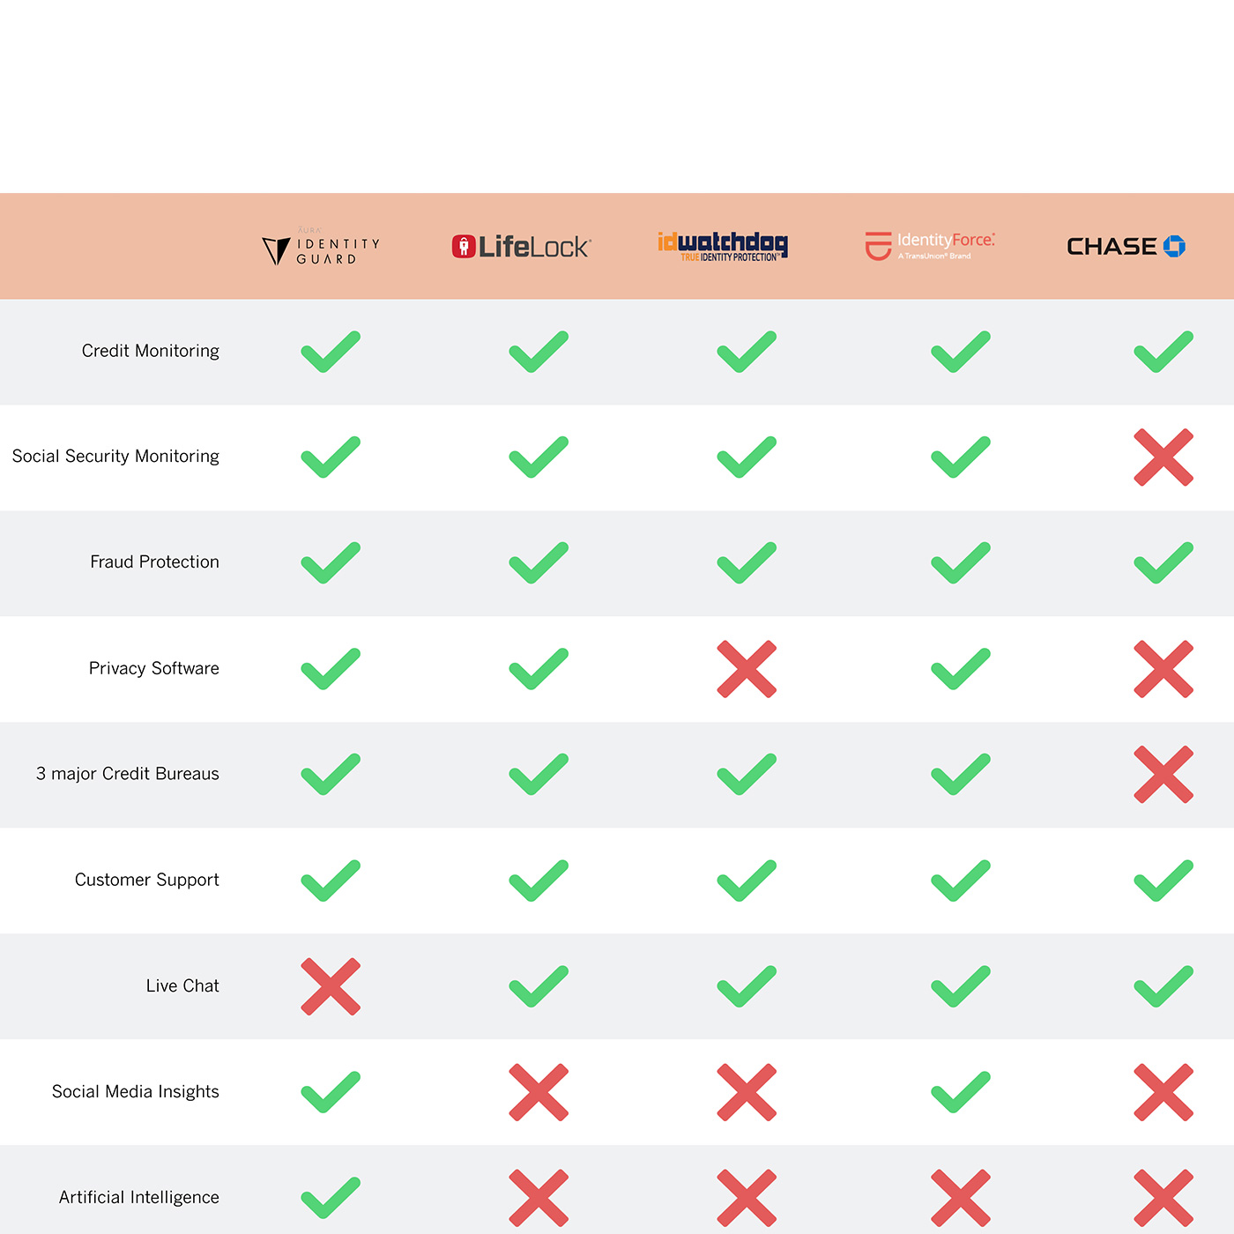This screenshot has height=1234, width=1234.
Task: Click Chase's red X for 3 major Credit Bureaus
Action: tap(1163, 775)
